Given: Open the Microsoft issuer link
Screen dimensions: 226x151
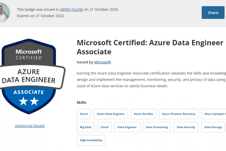Looking at the screenshot, I should coord(102,62).
